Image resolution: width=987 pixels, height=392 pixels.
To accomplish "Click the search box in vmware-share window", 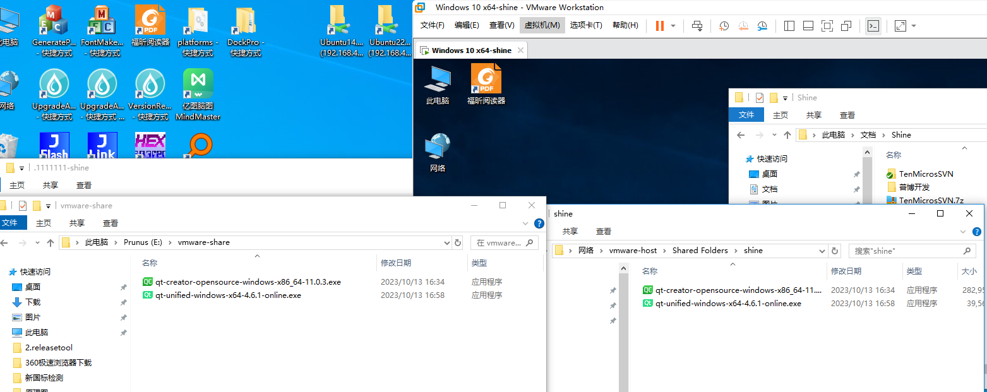I will click(x=505, y=242).
